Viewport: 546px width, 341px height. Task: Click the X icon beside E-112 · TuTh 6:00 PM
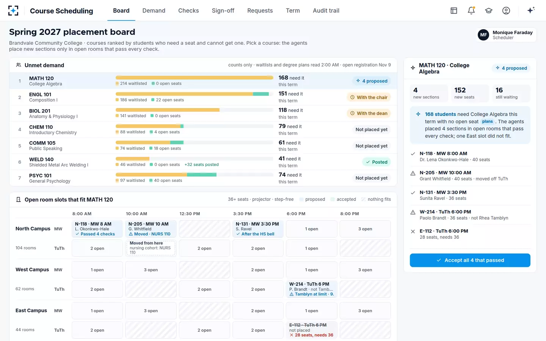pyautogui.click(x=413, y=231)
